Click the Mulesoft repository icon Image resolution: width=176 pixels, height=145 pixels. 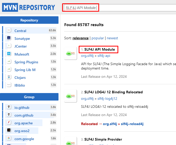click(x=9, y=54)
